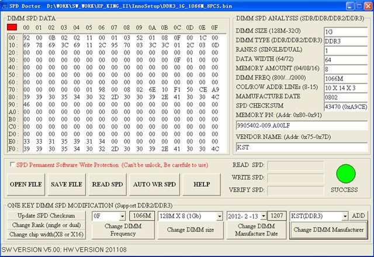Click the 1207 date code button

click(276, 216)
